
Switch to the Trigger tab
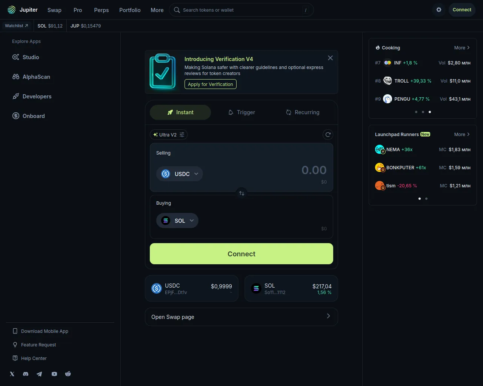(x=241, y=112)
